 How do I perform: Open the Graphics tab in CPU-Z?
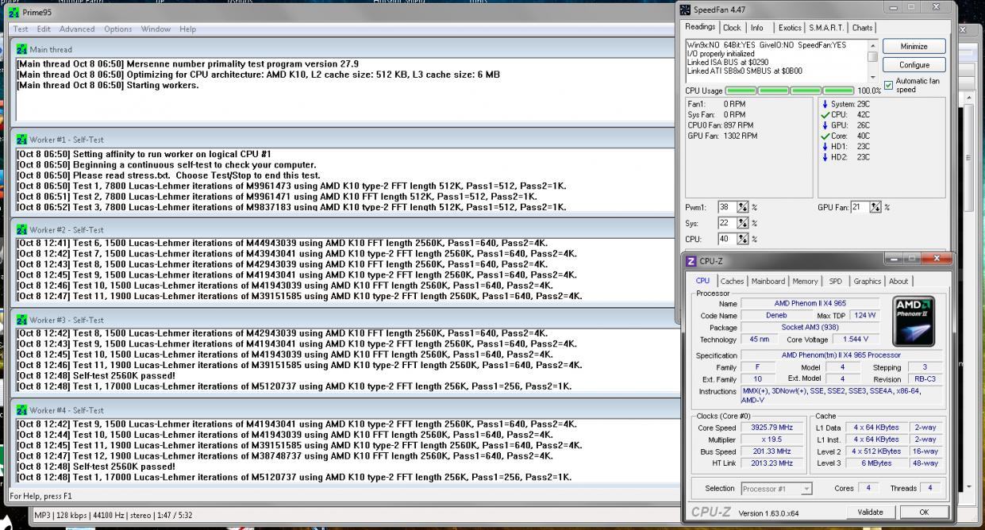coord(867,281)
